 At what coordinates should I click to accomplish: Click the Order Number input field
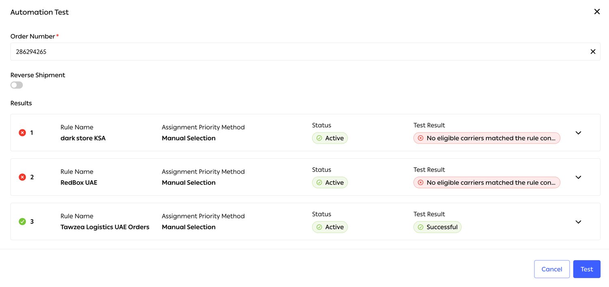coord(305,52)
